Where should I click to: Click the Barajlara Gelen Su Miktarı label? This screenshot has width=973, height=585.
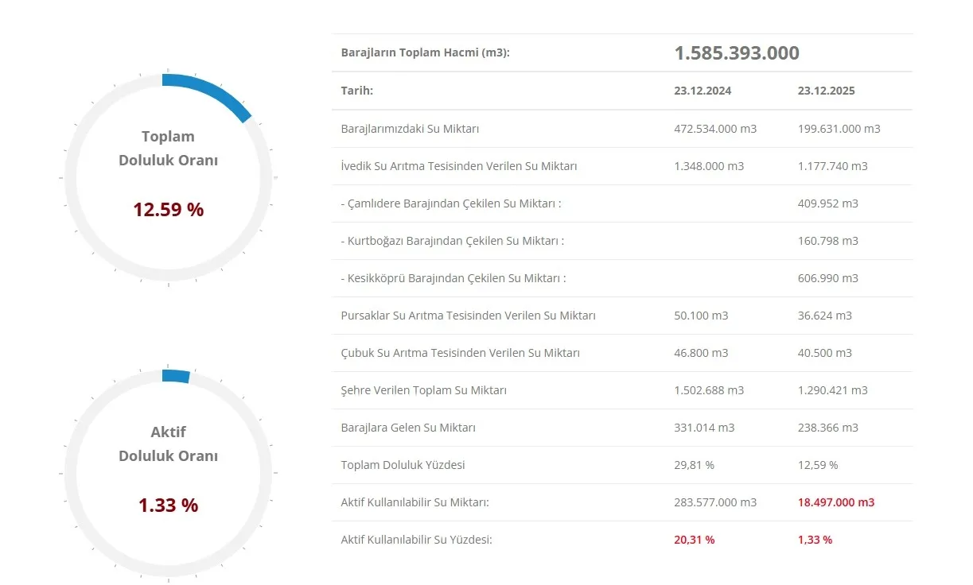click(408, 428)
